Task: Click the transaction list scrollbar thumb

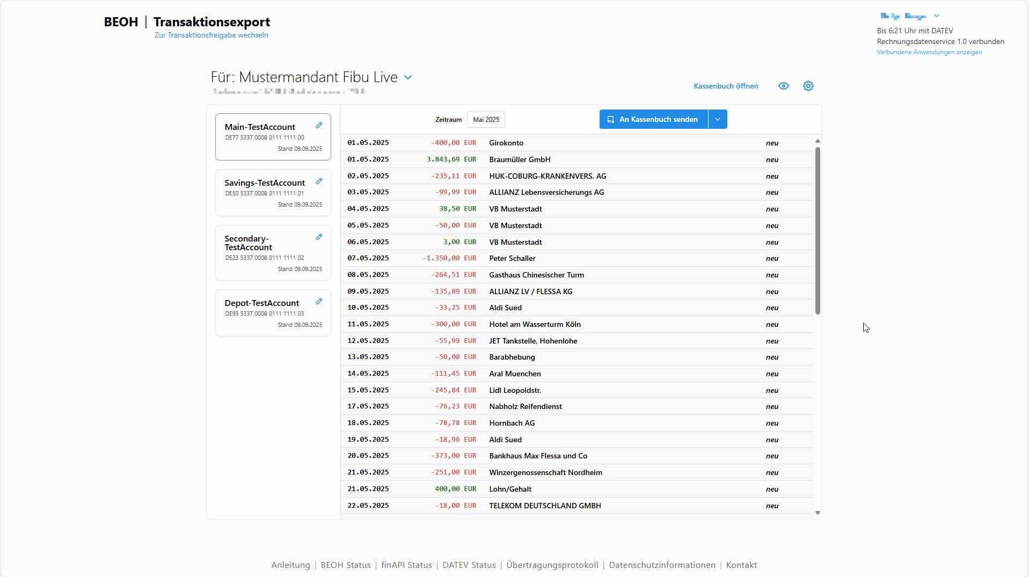Action: click(818, 230)
